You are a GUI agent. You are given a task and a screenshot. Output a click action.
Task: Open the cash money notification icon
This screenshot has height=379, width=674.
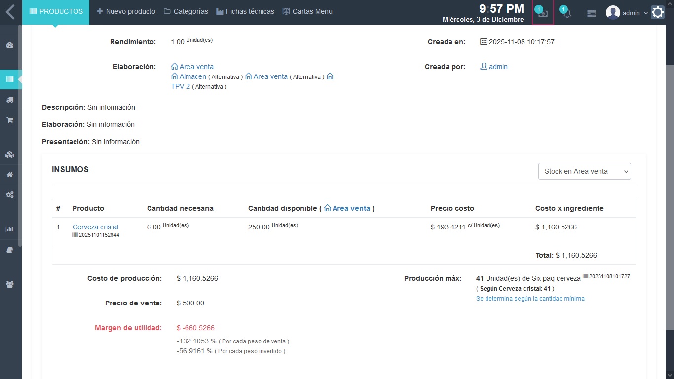(543, 13)
